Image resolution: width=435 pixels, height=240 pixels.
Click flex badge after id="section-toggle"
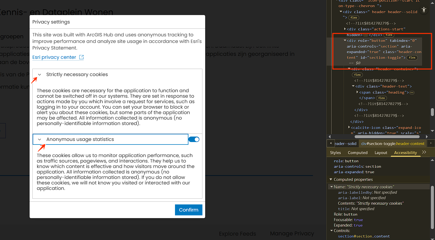[x=412, y=57]
